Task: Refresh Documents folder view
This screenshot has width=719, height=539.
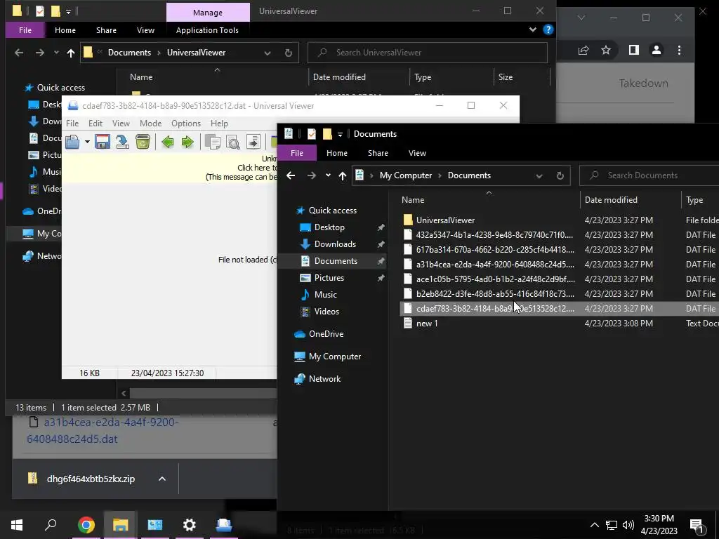Action: coord(560,175)
